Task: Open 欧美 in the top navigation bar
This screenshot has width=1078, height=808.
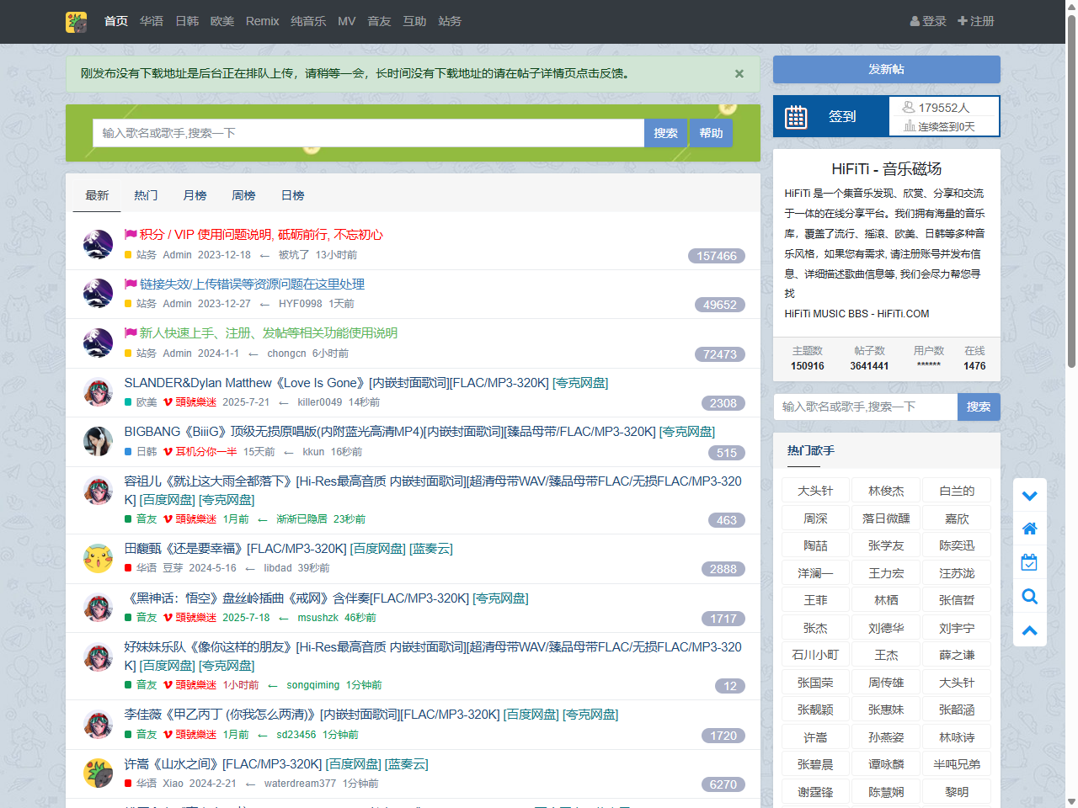Action: pyautogui.click(x=222, y=21)
